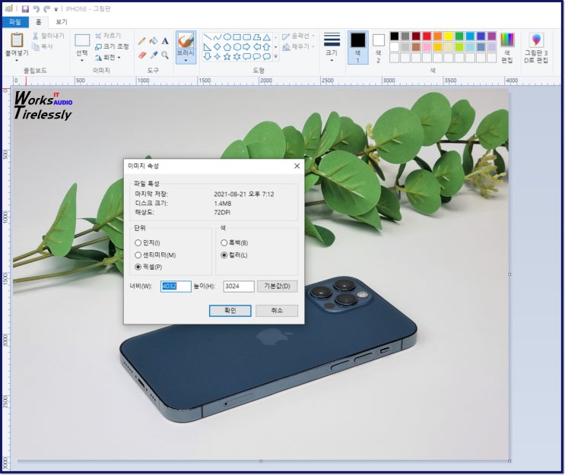Click the Undo arrow in title bar
This screenshot has height=475, width=565.
(x=36, y=9)
